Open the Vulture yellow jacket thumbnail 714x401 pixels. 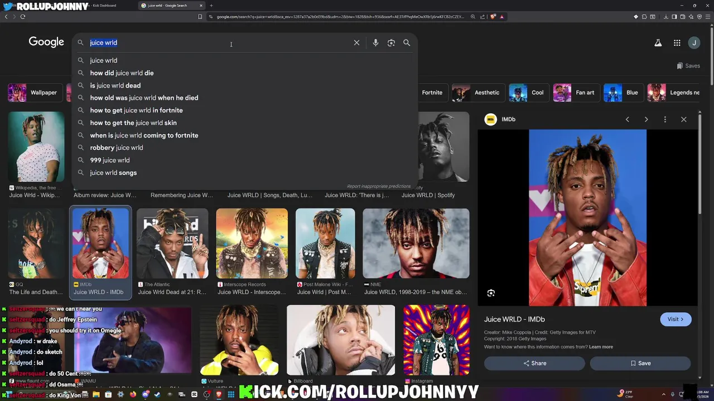239,340
